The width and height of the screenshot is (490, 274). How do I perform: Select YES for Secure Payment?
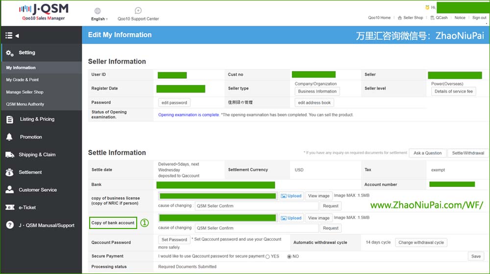268,256
